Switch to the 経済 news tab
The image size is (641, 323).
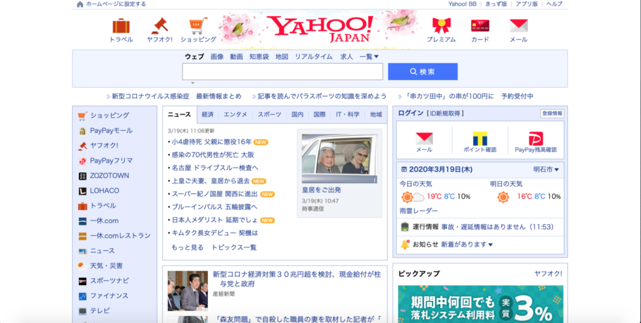coord(208,115)
